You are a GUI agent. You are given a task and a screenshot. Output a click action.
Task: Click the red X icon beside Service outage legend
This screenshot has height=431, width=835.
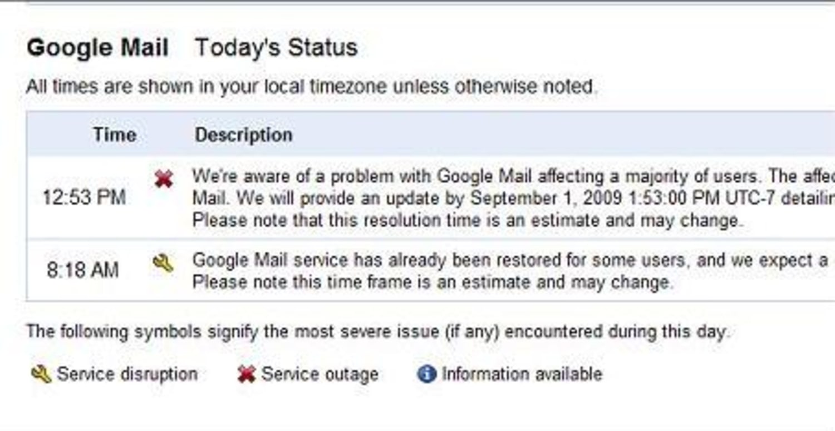pyautogui.click(x=246, y=374)
